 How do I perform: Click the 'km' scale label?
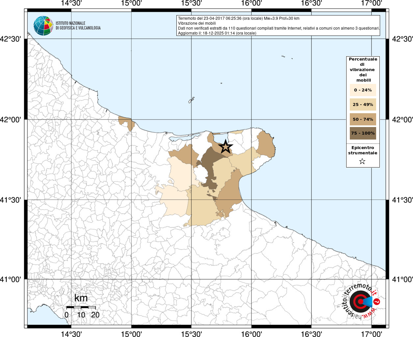coord(81,298)
